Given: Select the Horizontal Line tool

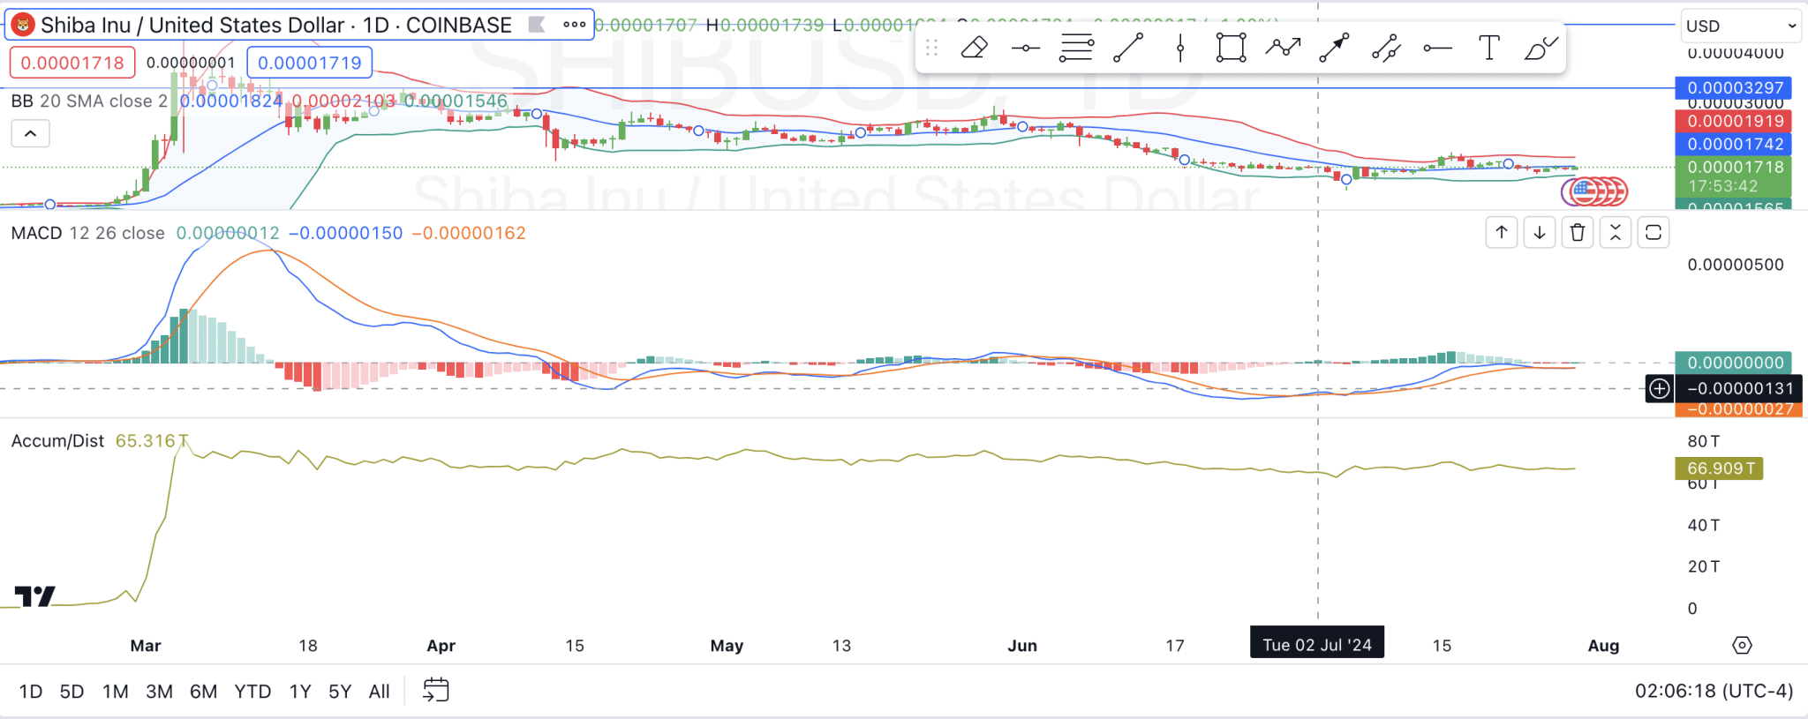Looking at the screenshot, I should pyautogui.click(x=1025, y=48).
